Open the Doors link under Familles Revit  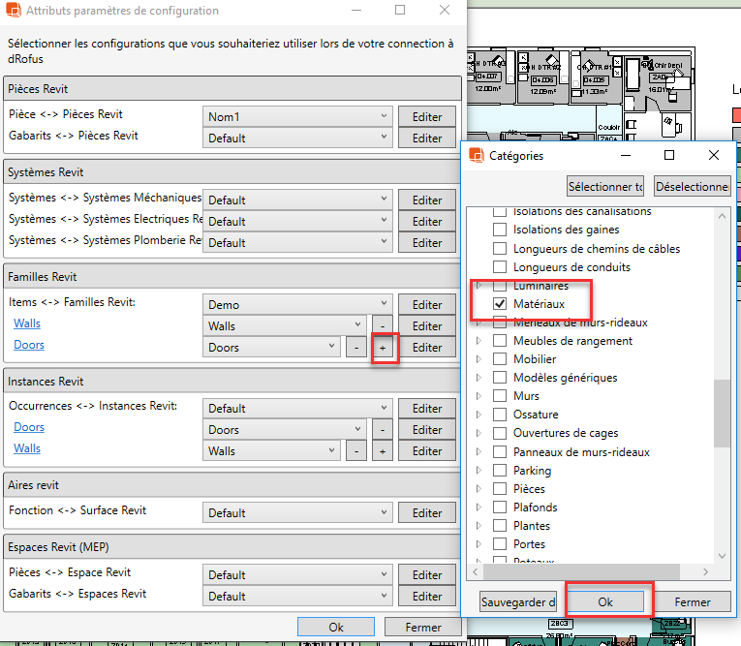pos(29,345)
